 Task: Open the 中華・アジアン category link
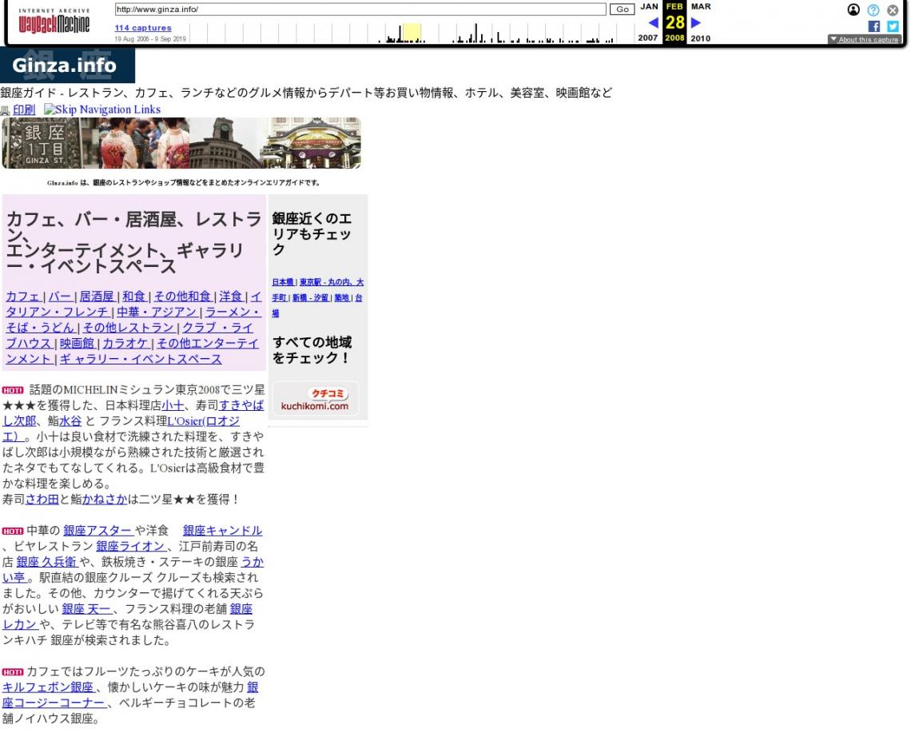pyautogui.click(x=157, y=312)
